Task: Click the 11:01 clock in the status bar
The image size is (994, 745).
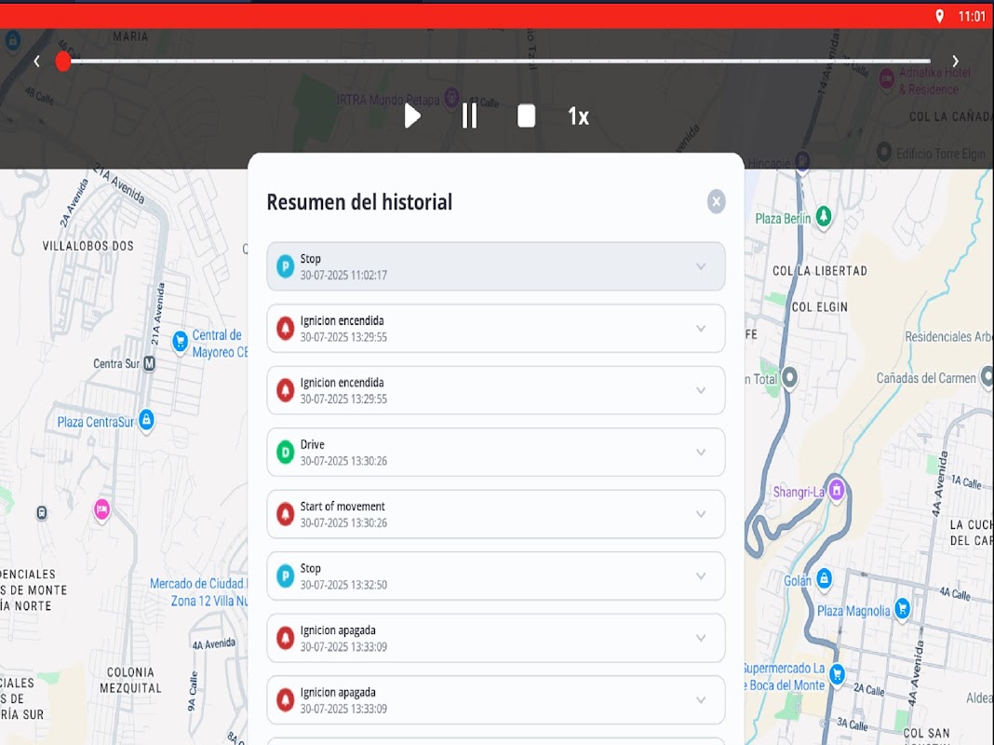Action: [972, 17]
